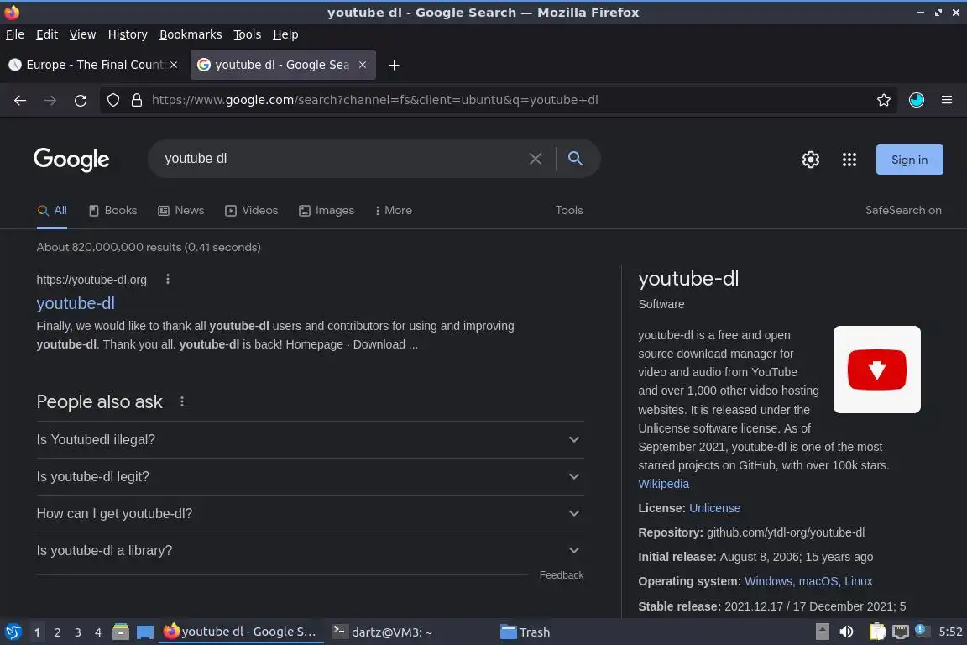Close the youtube dl Google Search tab

click(363, 64)
